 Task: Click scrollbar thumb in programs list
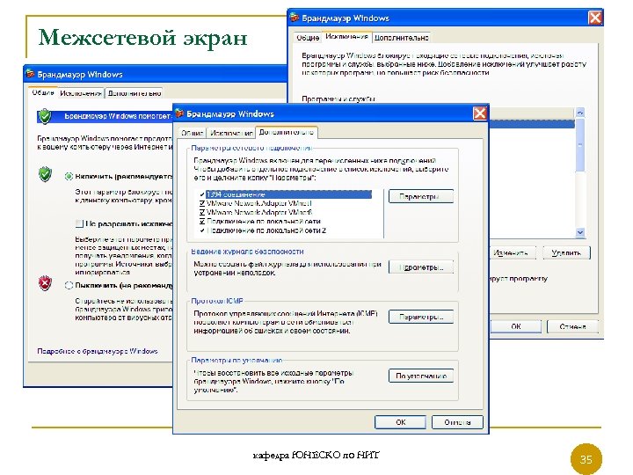click(x=580, y=144)
